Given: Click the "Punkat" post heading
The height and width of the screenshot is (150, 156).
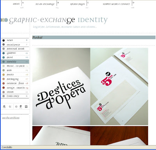Looking at the screenshot, I should point(37,38).
